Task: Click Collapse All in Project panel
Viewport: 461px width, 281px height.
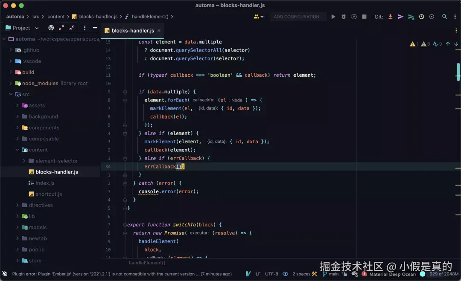Action: (72, 28)
